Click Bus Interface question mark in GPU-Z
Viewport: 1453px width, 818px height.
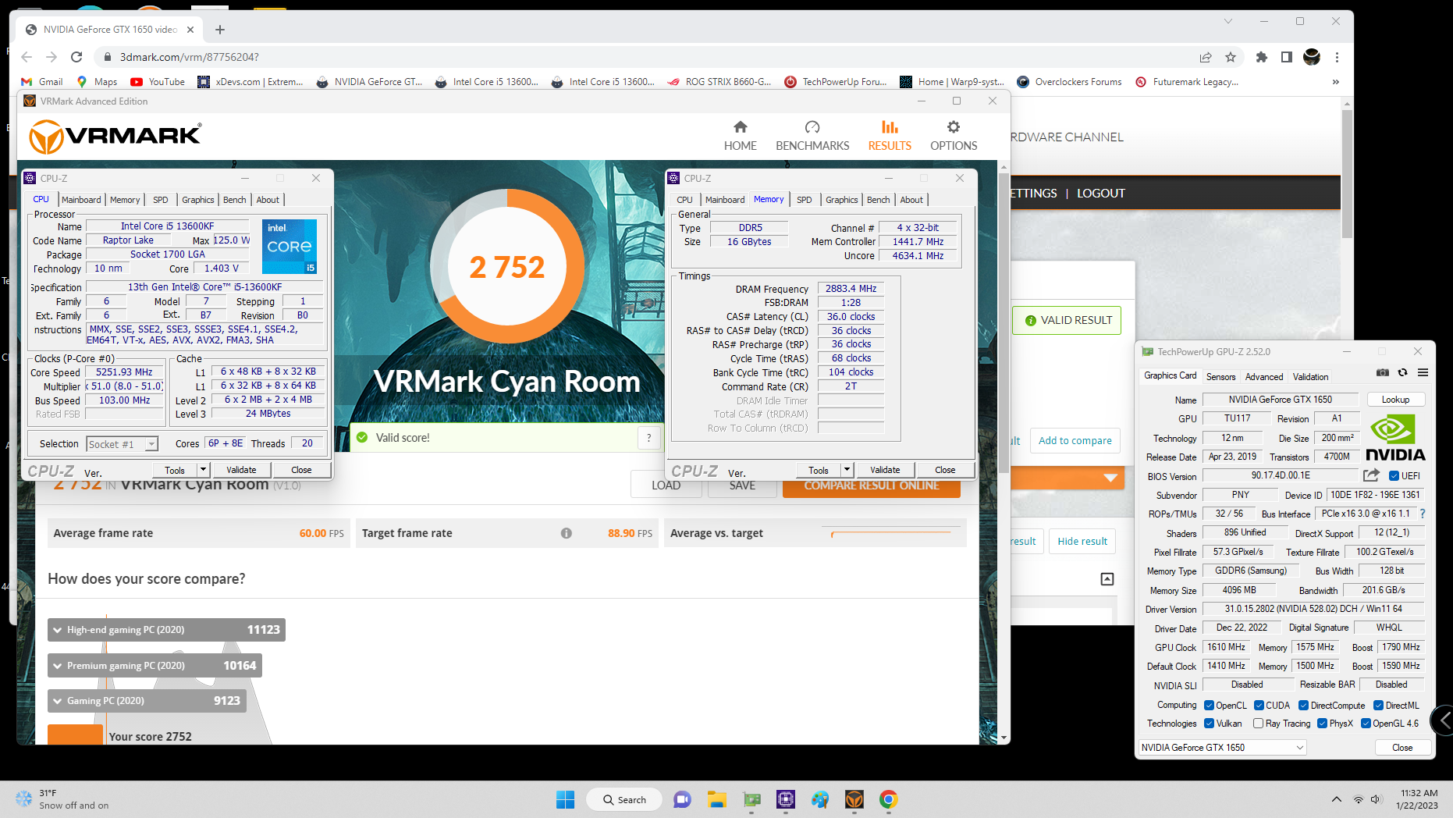(1423, 514)
